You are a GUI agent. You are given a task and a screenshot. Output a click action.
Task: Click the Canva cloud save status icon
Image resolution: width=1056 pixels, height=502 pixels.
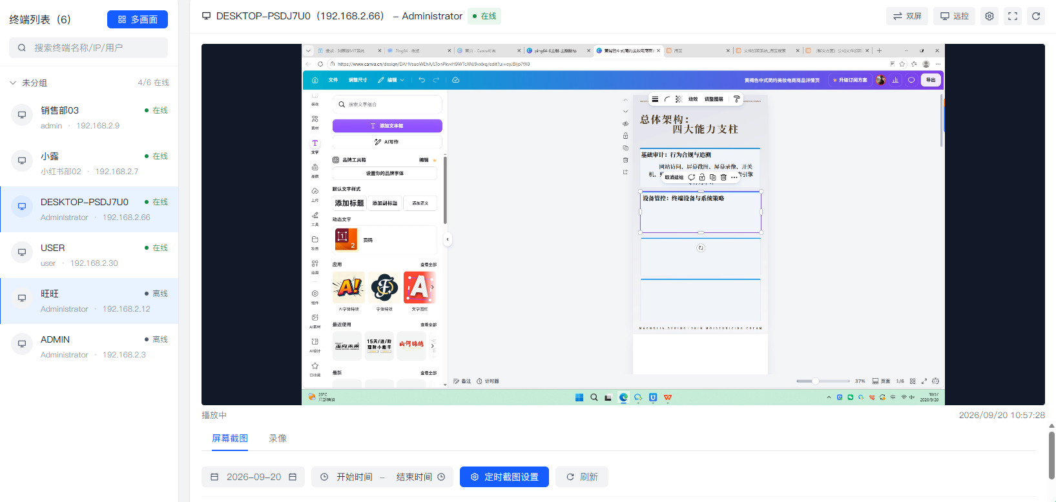455,80
